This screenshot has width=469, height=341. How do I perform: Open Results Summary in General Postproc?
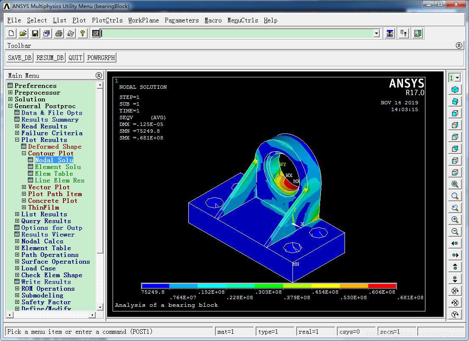tap(50, 120)
